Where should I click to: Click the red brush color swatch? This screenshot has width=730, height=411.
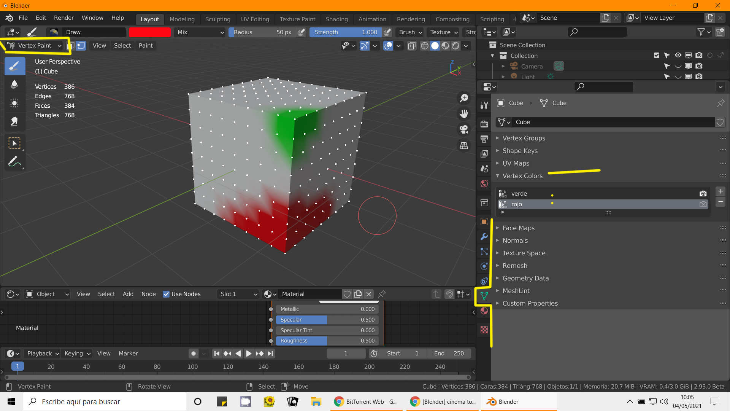150,32
